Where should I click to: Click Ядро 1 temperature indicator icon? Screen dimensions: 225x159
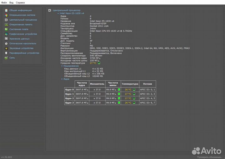[134, 94]
